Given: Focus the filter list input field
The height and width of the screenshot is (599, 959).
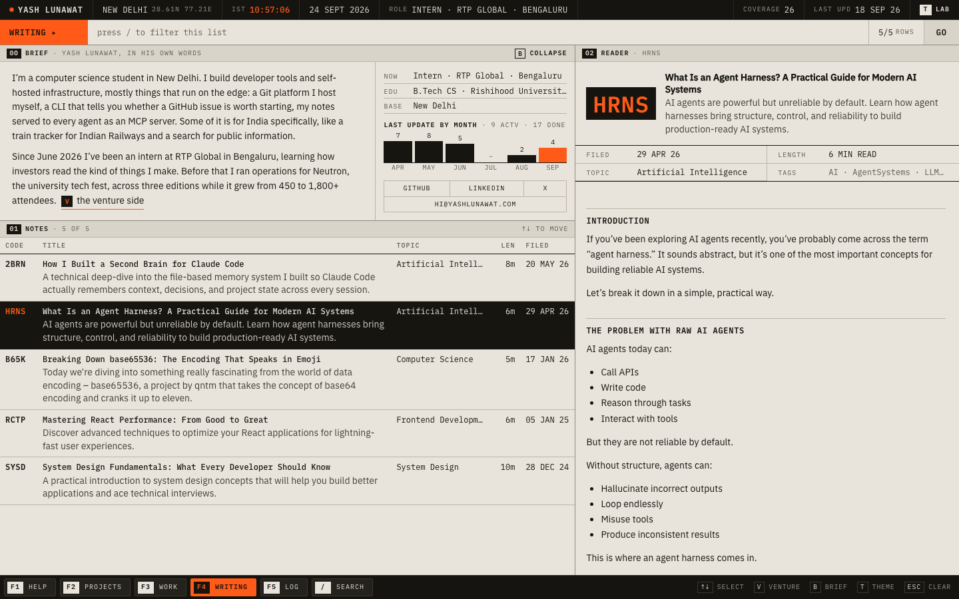Looking at the screenshot, I should pyautogui.click(x=478, y=33).
